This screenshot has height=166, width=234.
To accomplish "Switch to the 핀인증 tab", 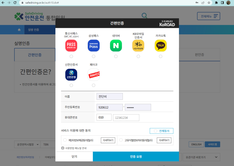I will point(199,55).
